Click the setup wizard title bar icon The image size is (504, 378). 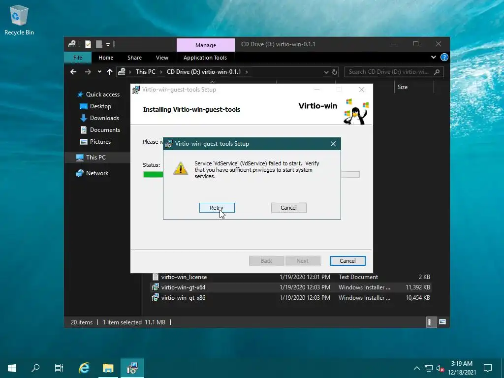tap(136, 90)
